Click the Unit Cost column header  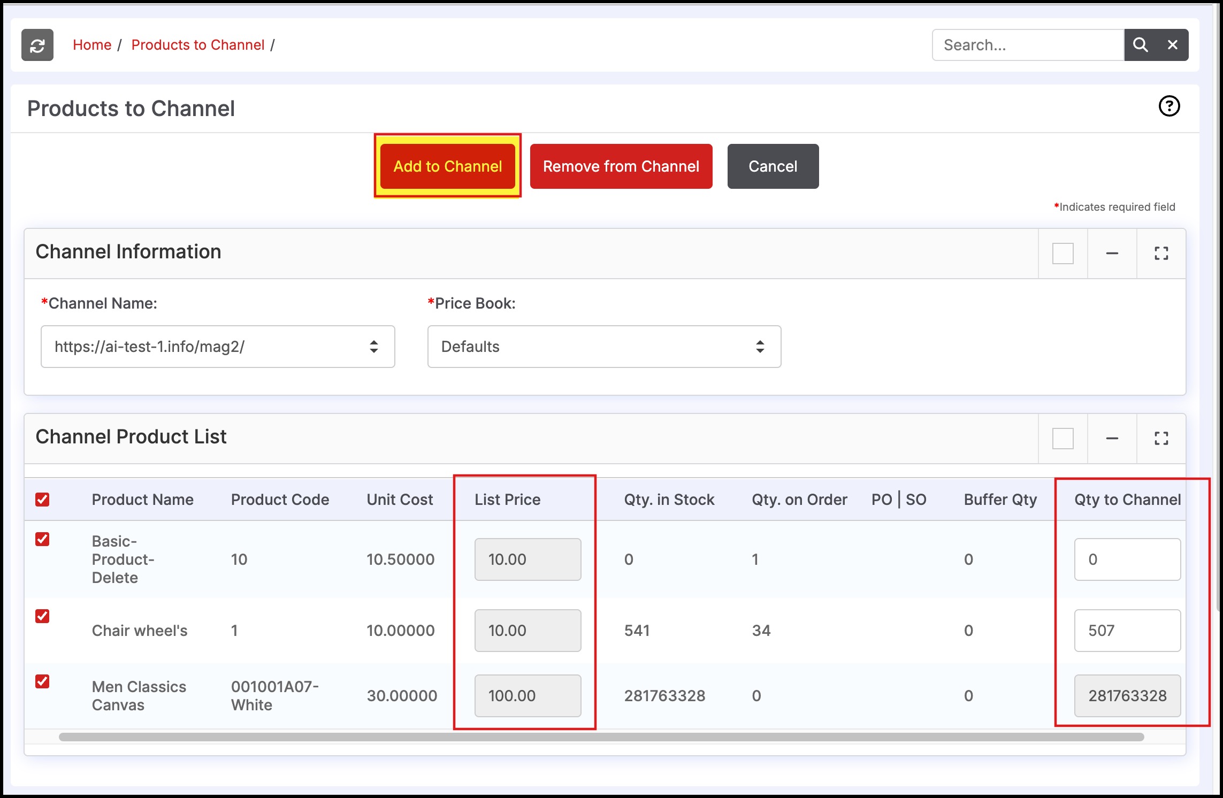(x=400, y=500)
